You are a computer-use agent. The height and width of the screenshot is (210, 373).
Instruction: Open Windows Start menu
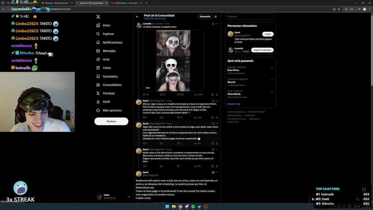(x=167, y=206)
